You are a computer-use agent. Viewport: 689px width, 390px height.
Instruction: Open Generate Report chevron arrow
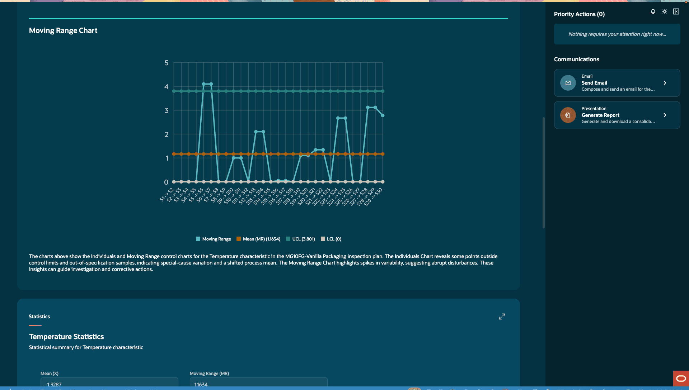pos(665,115)
